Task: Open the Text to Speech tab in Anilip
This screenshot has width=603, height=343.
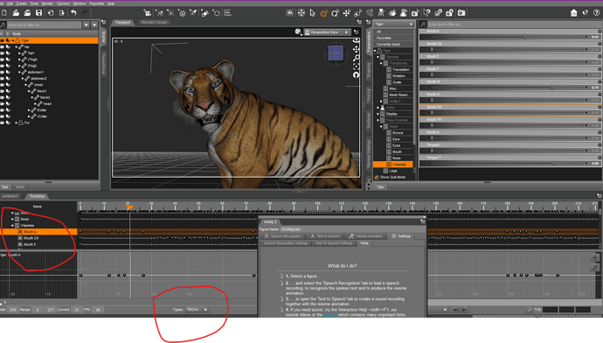Action: [325, 236]
